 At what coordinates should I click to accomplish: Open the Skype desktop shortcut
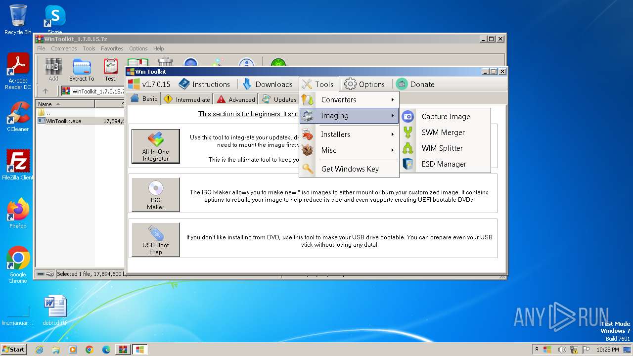click(x=54, y=20)
